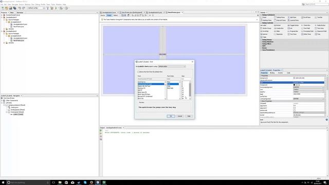Pick Combo Box in the Palette
This screenshot has width=329, height=185.
pos(279,28)
